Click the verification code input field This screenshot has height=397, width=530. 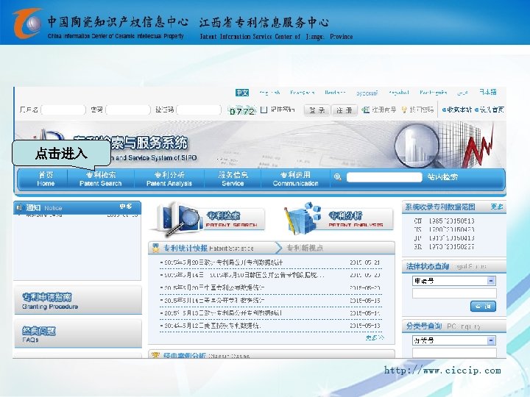pos(199,110)
